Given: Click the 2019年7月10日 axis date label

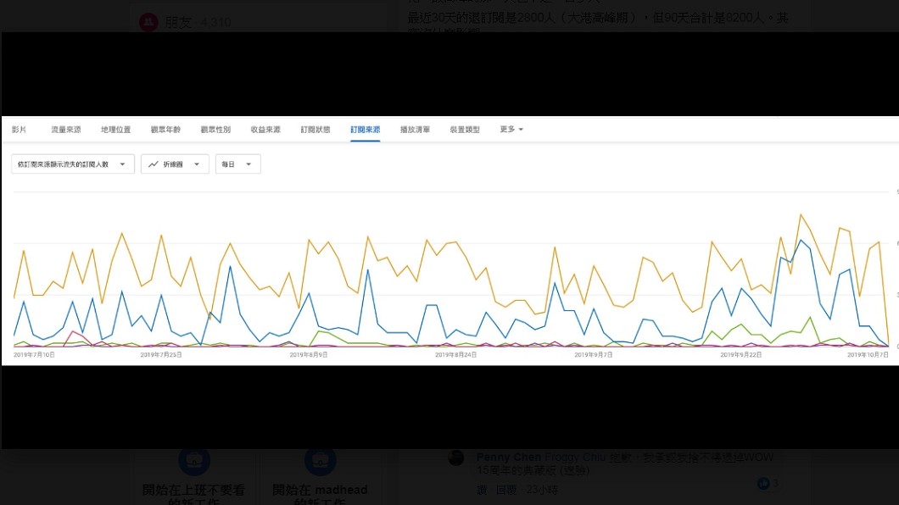Looking at the screenshot, I should (34, 355).
